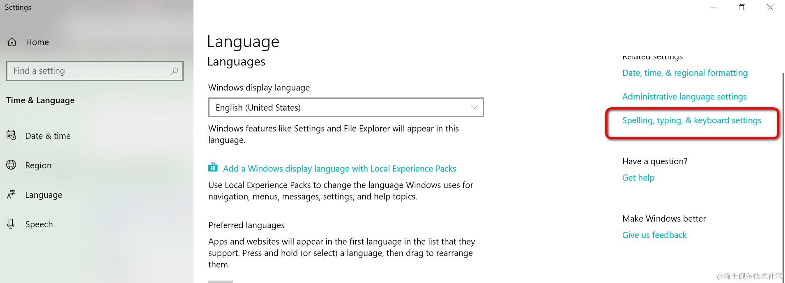This screenshot has height=283, width=785.
Task: Click the Language character icon
Action: click(x=12, y=195)
